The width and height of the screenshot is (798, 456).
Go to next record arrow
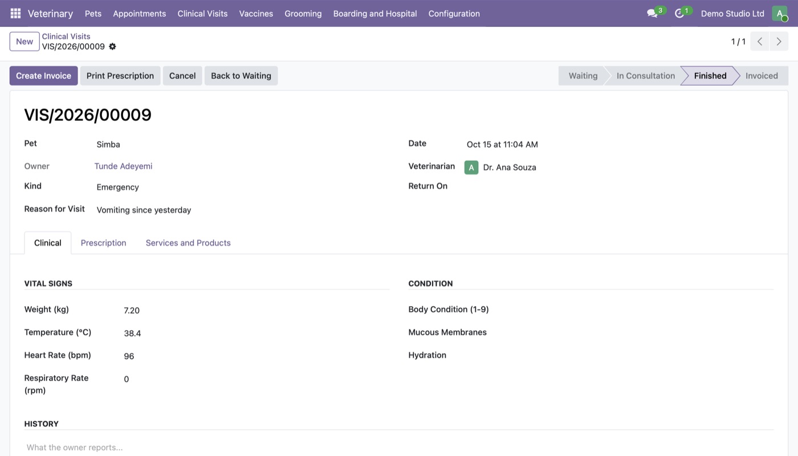click(779, 42)
